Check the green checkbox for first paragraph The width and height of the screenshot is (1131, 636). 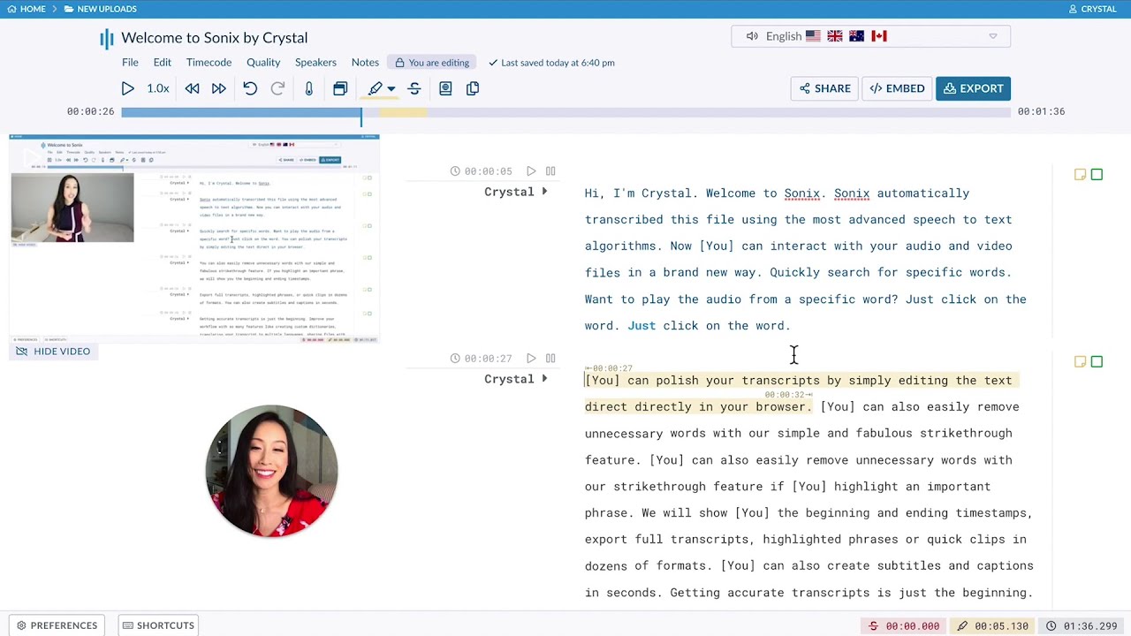click(x=1097, y=175)
